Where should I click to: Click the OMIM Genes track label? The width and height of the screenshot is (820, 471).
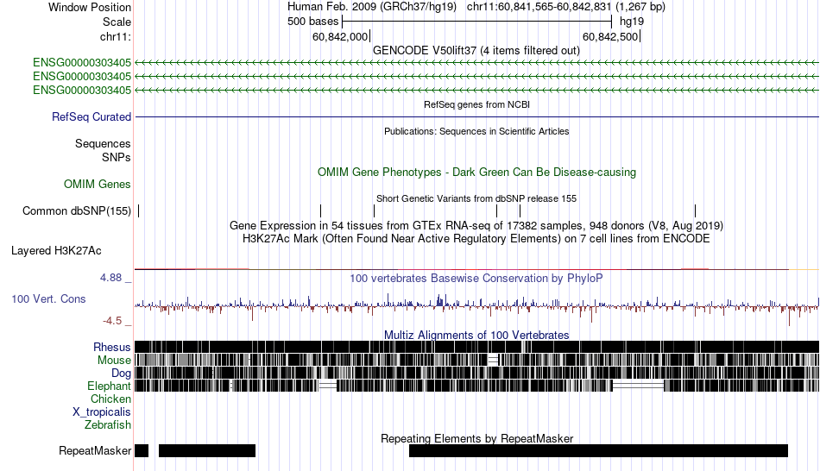[x=98, y=184]
